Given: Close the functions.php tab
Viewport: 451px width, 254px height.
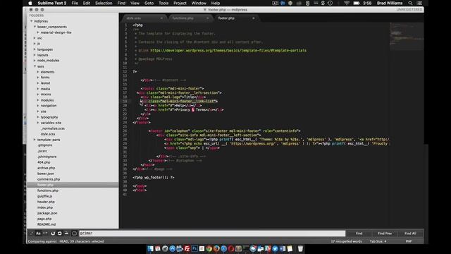Looking at the screenshot, I should point(207,18).
